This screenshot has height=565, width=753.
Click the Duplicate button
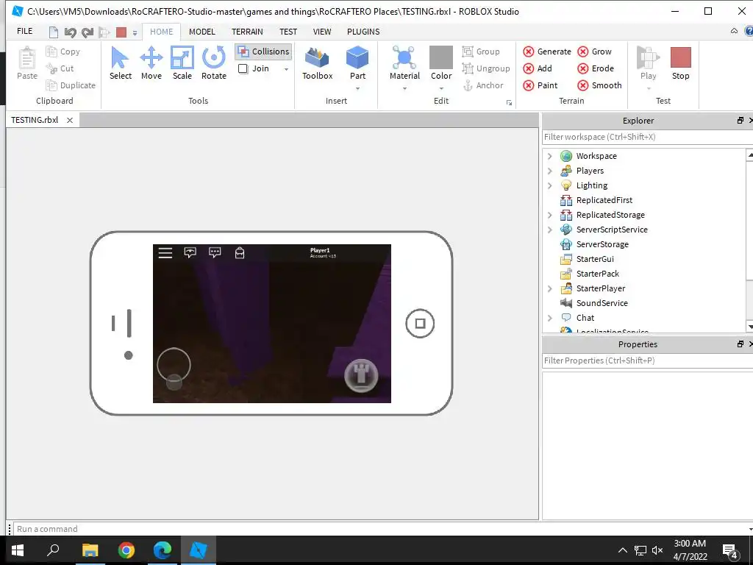pos(71,85)
